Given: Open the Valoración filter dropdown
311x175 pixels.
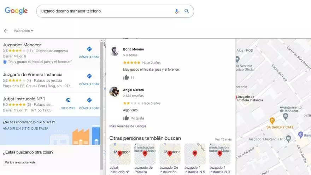Looking at the screenshot, I should (23, 31).
